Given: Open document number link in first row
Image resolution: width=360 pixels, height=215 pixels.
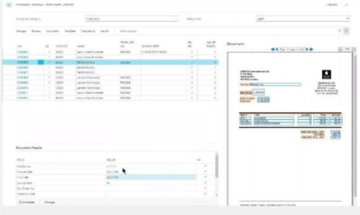Looking at the screenshot, I should coord(23,52).
